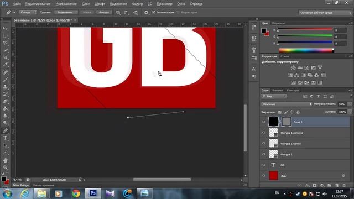Switch to the Контуры tab
This screenshot has width=354, height=199.
[293, 90]
